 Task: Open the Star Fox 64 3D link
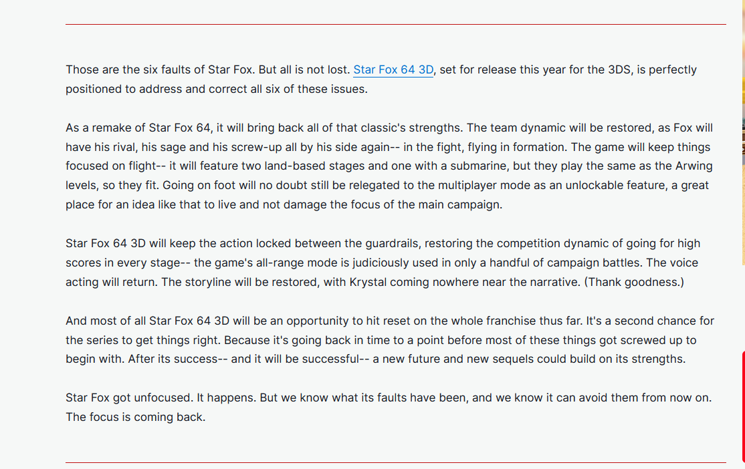point(393,69)
